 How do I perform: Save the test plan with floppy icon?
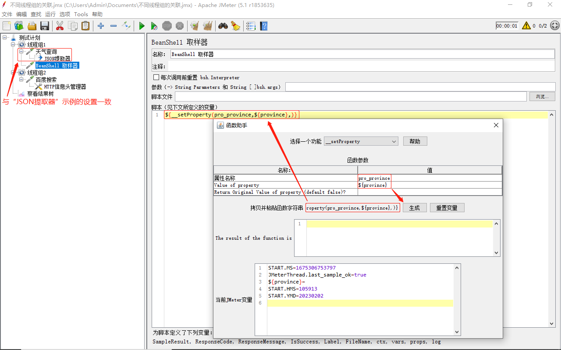45,26
